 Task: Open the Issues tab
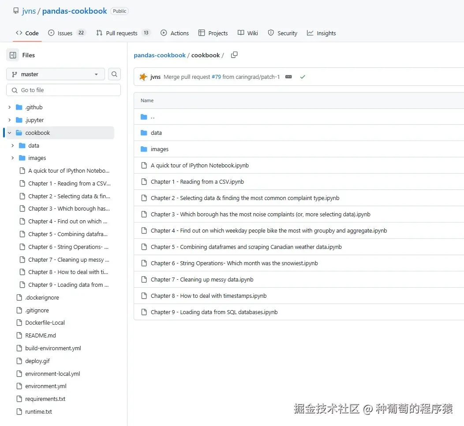[67, 33]
